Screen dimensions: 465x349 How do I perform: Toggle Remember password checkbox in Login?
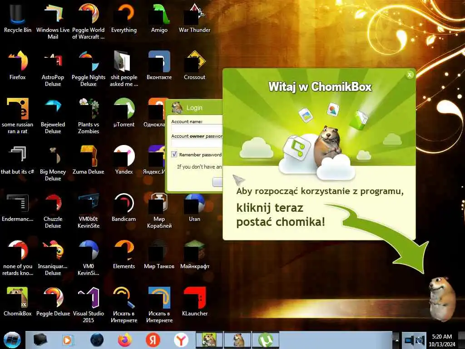174,155
